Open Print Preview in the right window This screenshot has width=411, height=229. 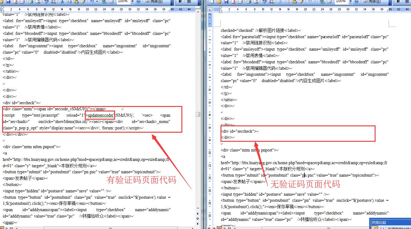pos(256,2)
